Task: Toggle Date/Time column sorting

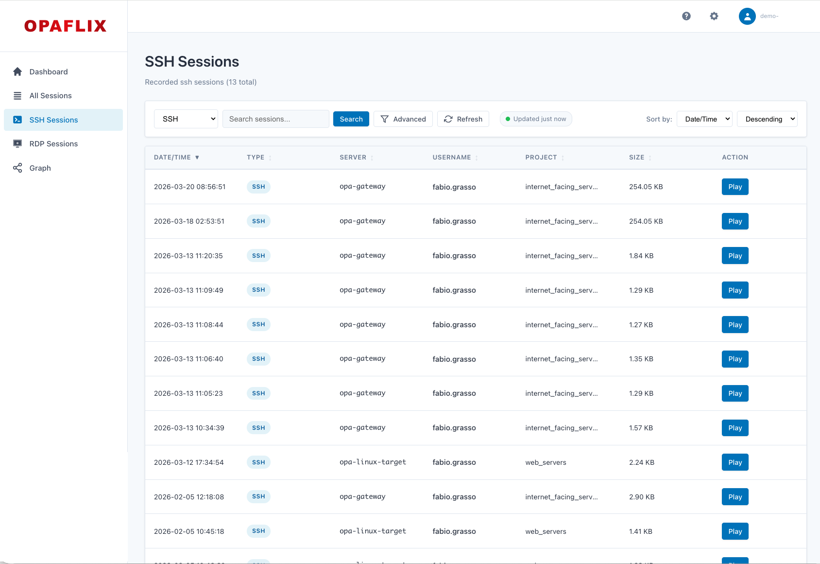Action: tap(176, 157)
